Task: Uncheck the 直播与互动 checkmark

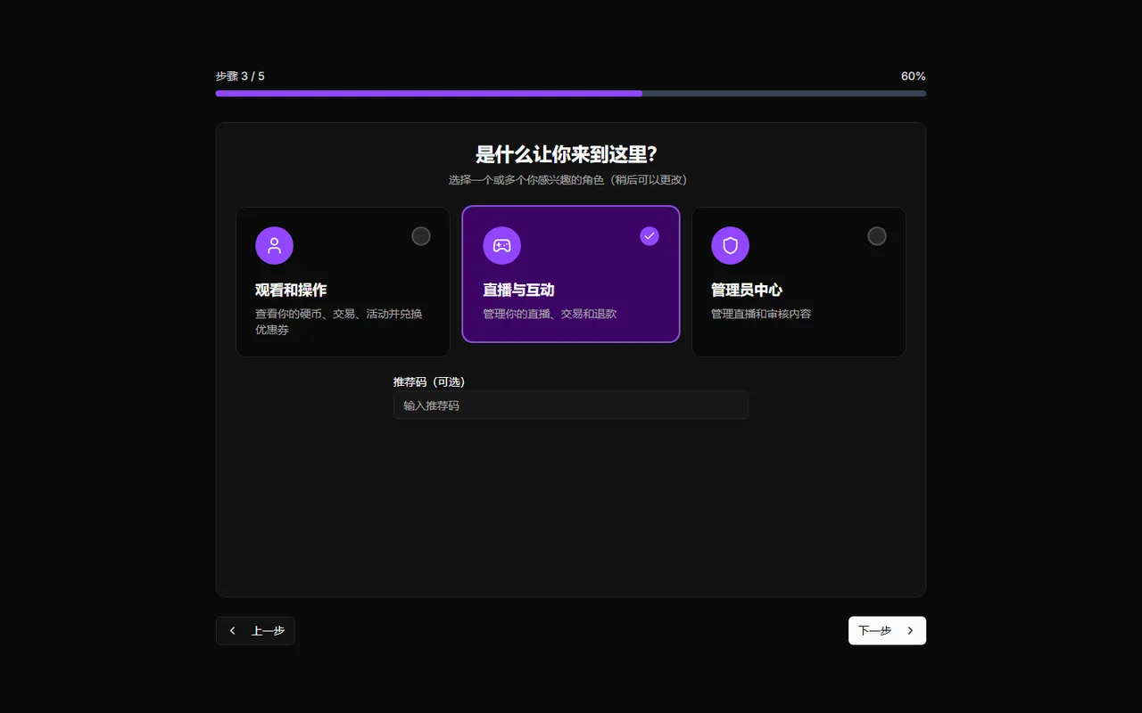Action: click(x=650, y=236)
